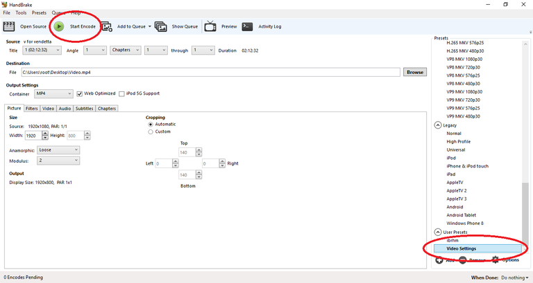Click the Preview label
The height and width of the screenshot is (283, 533).
pyautogui.click(x=229, y=26)
